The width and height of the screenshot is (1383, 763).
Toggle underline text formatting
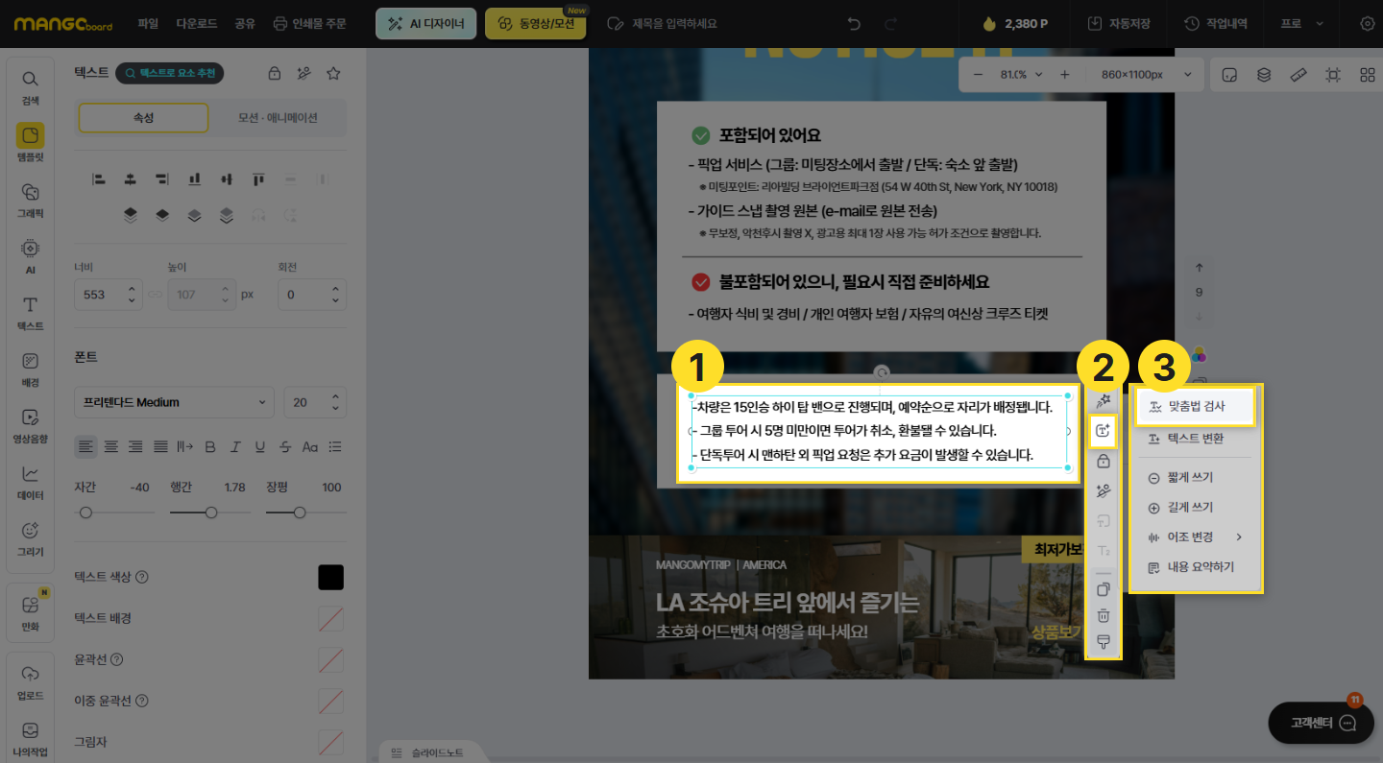[260, 446]
